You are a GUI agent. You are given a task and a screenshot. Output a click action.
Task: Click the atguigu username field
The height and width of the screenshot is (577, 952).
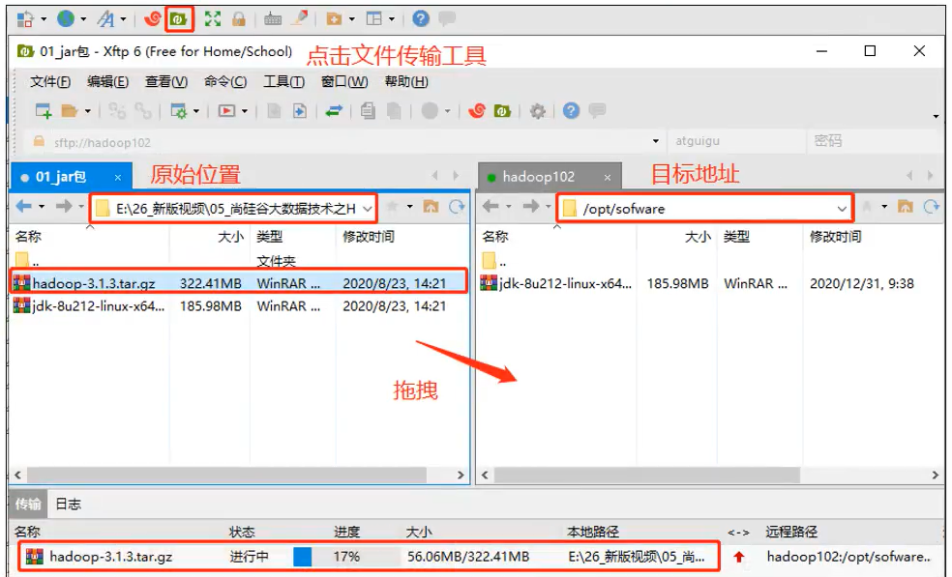coord(736,141)
